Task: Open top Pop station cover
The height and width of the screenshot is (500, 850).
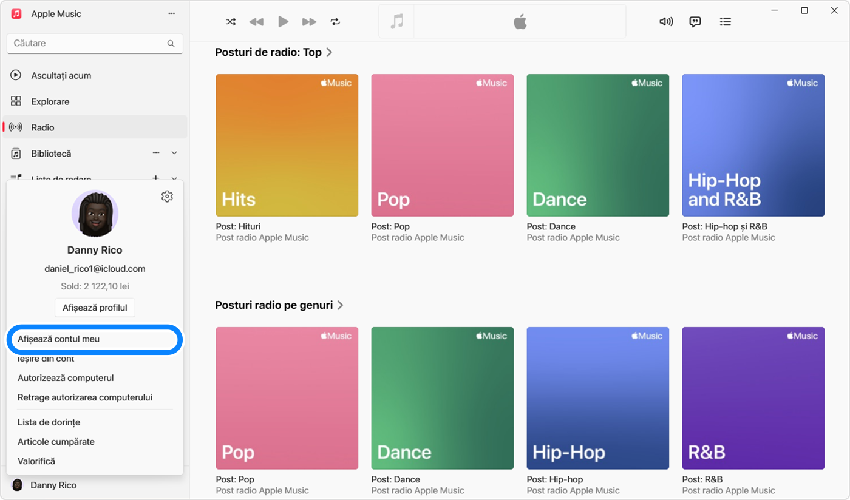Action: point(443,145)
